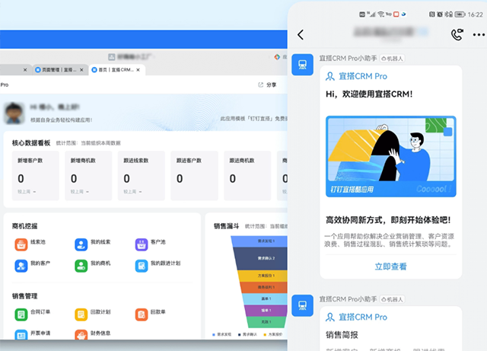Click the 跟进线索数 stat card
Viewport: 487px width, 351px height.
pyautogui.click(x=142, y=176)
